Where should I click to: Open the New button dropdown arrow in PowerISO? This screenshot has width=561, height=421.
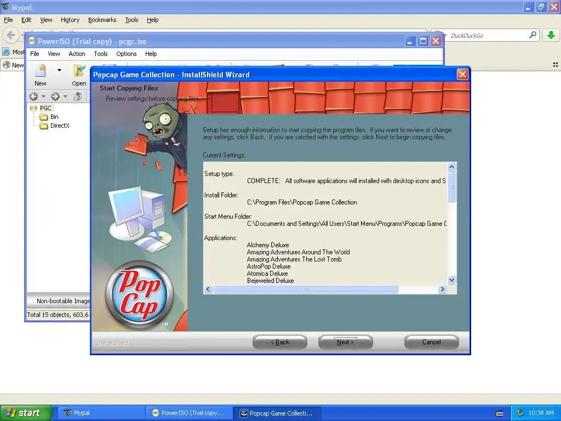pyautogui.click(x=59, y=70)
